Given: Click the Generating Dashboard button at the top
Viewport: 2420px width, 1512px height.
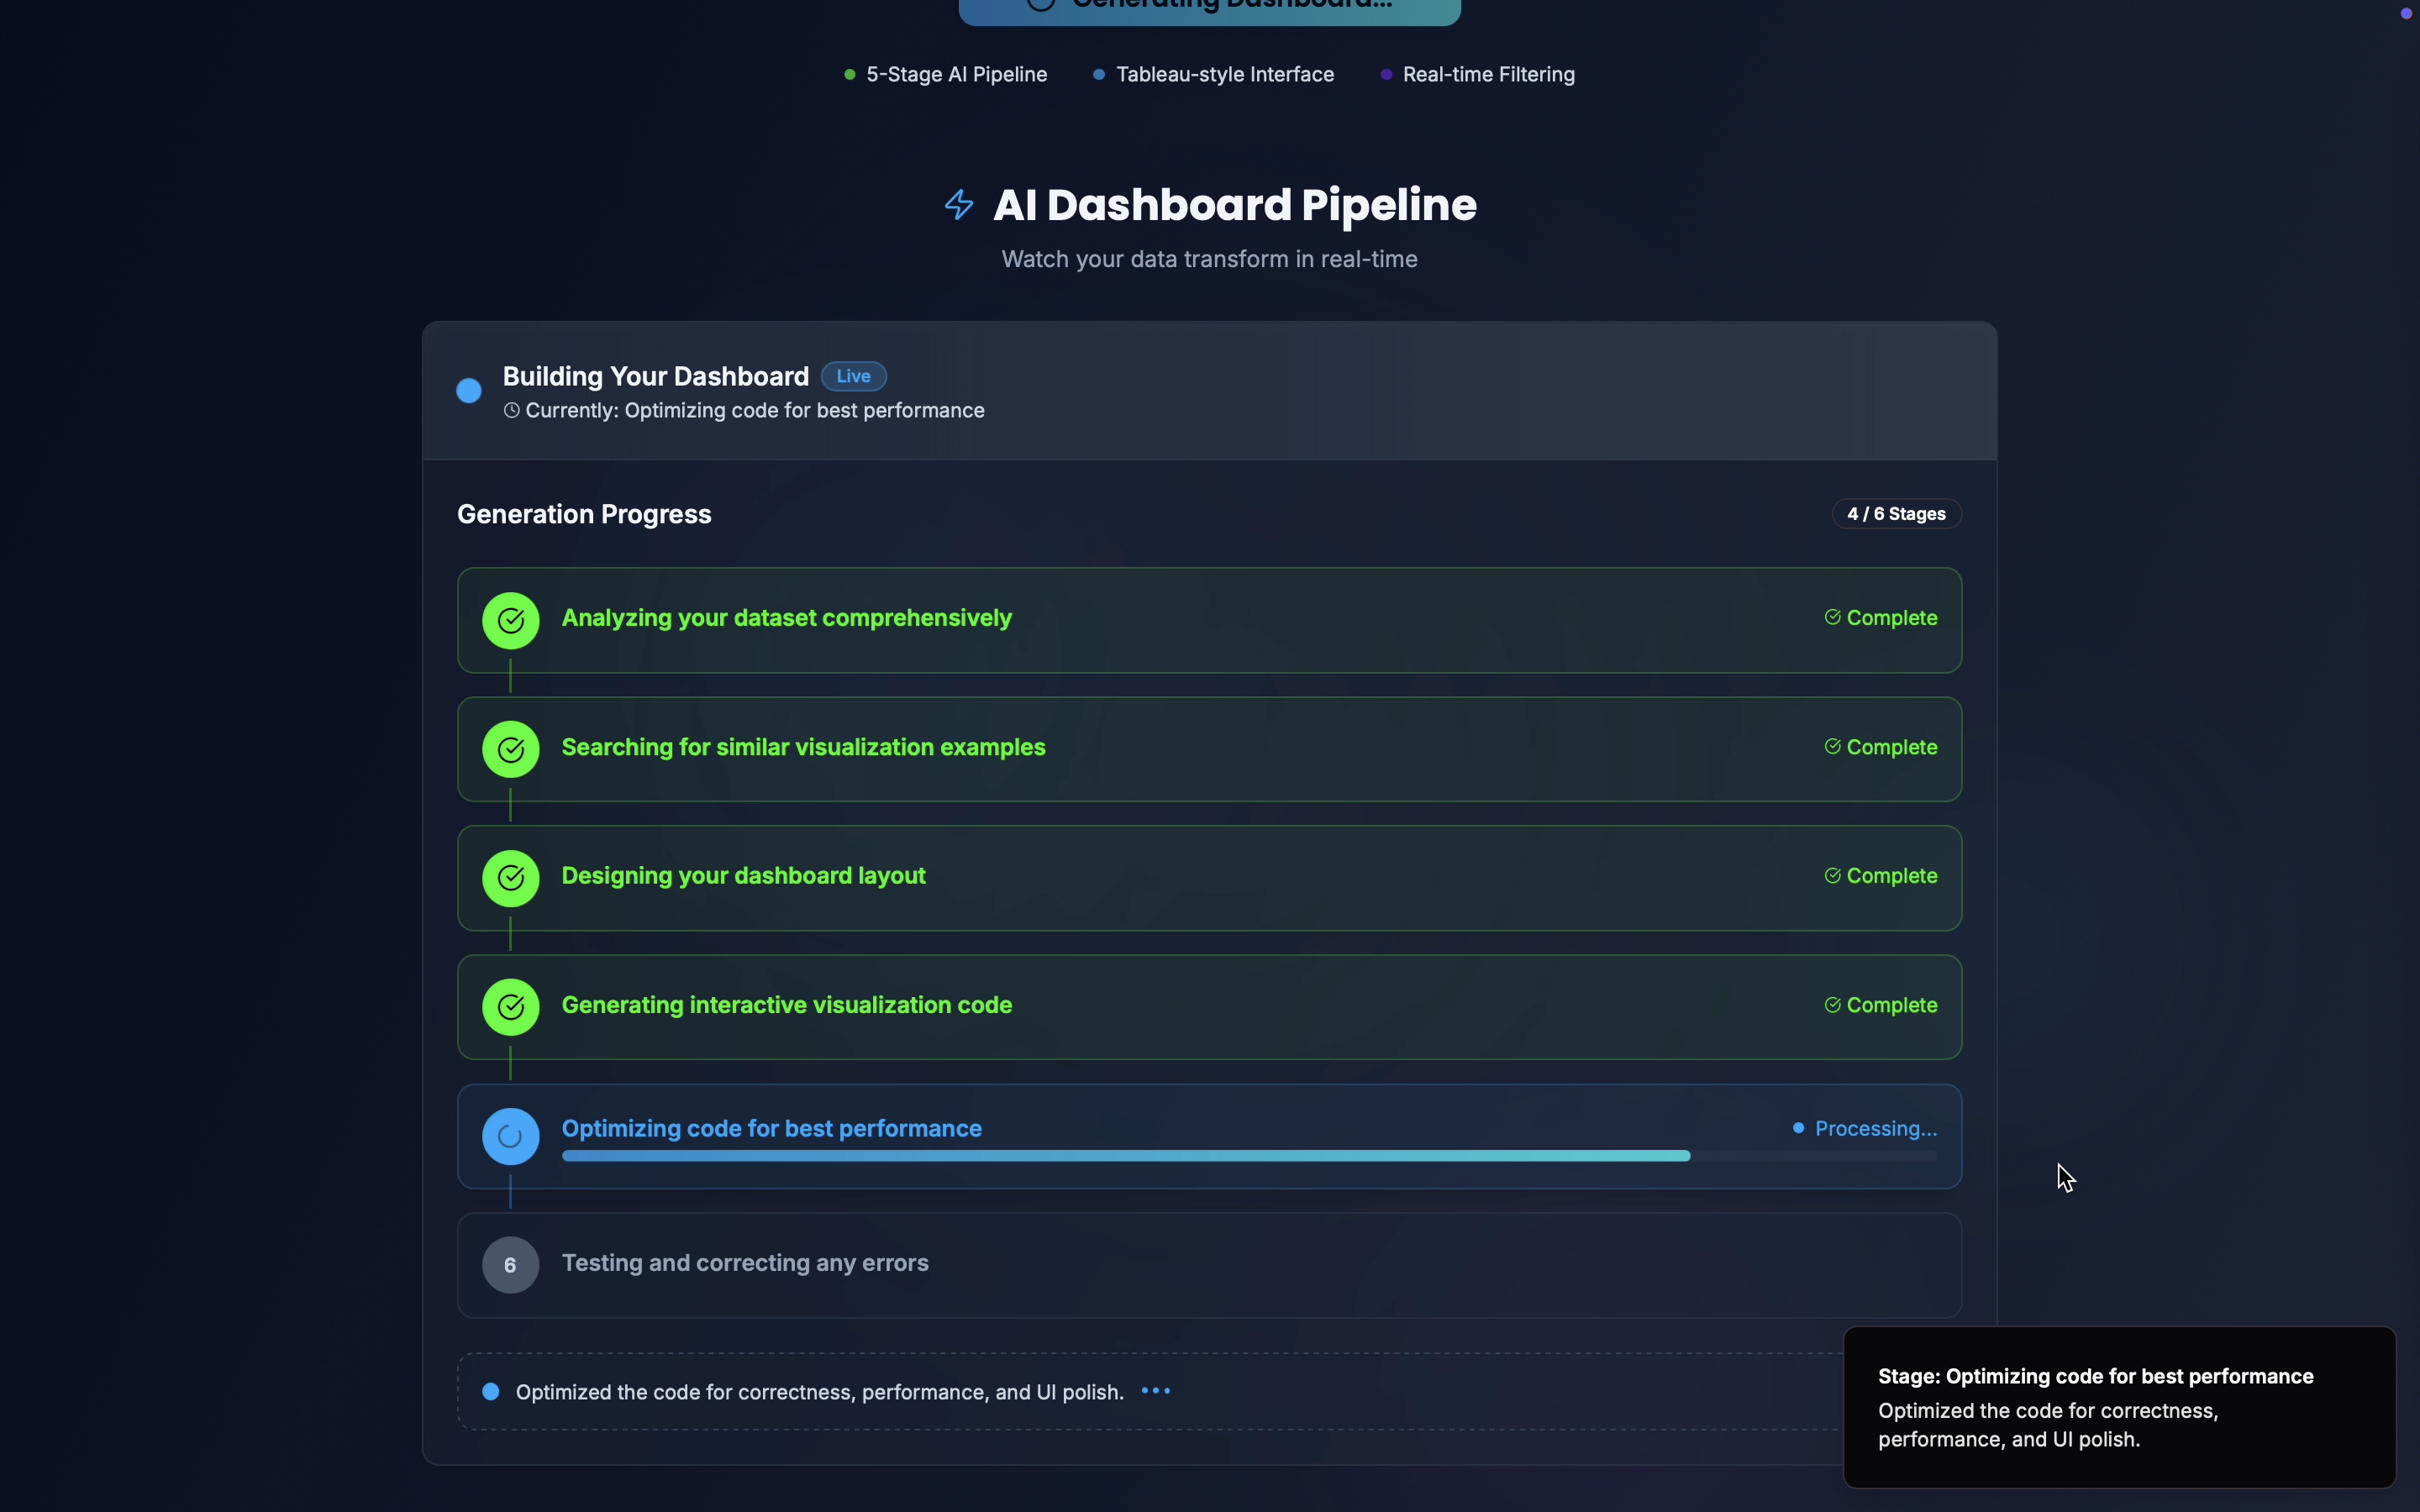Looking at the screenshot, I should click(1209, 8).
